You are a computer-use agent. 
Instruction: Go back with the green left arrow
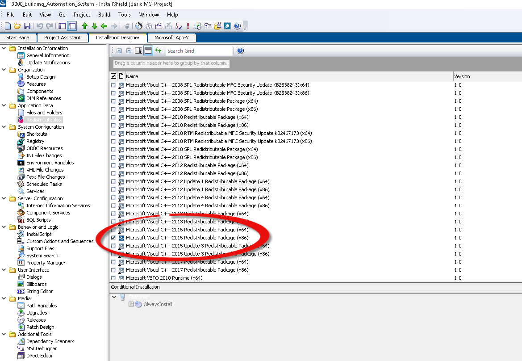coord(104,26)
